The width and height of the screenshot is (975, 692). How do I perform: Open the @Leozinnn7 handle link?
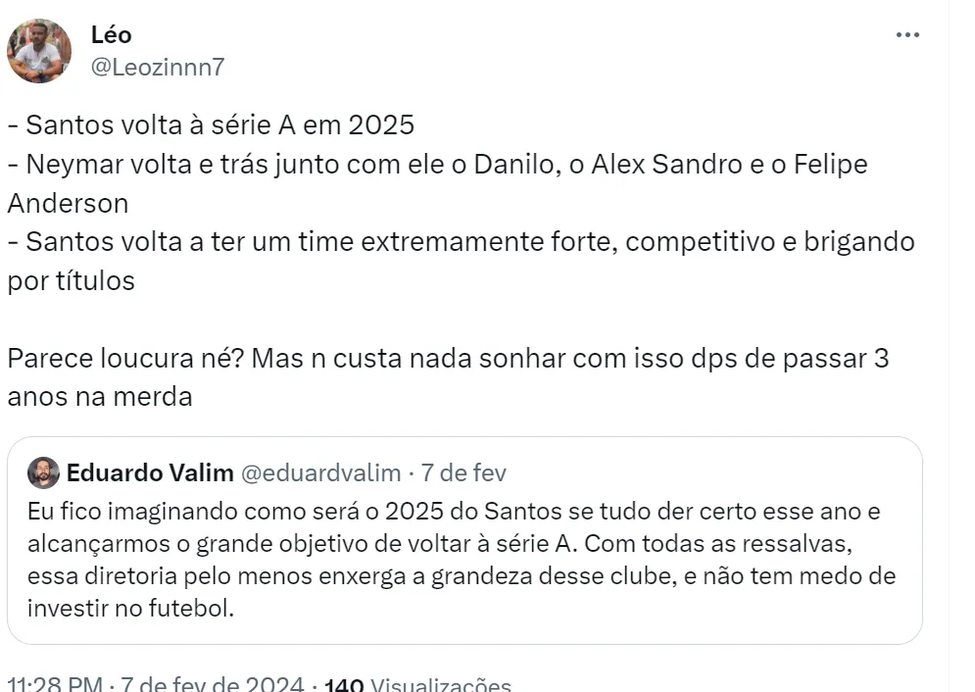coord(158,67)
